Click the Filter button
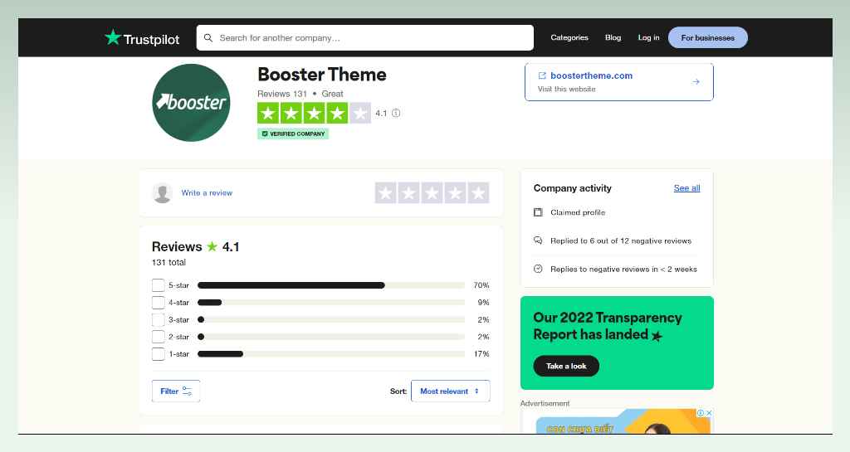Image resolution: width=850 pixels, height=452 pixels. (x=176, y=391)
